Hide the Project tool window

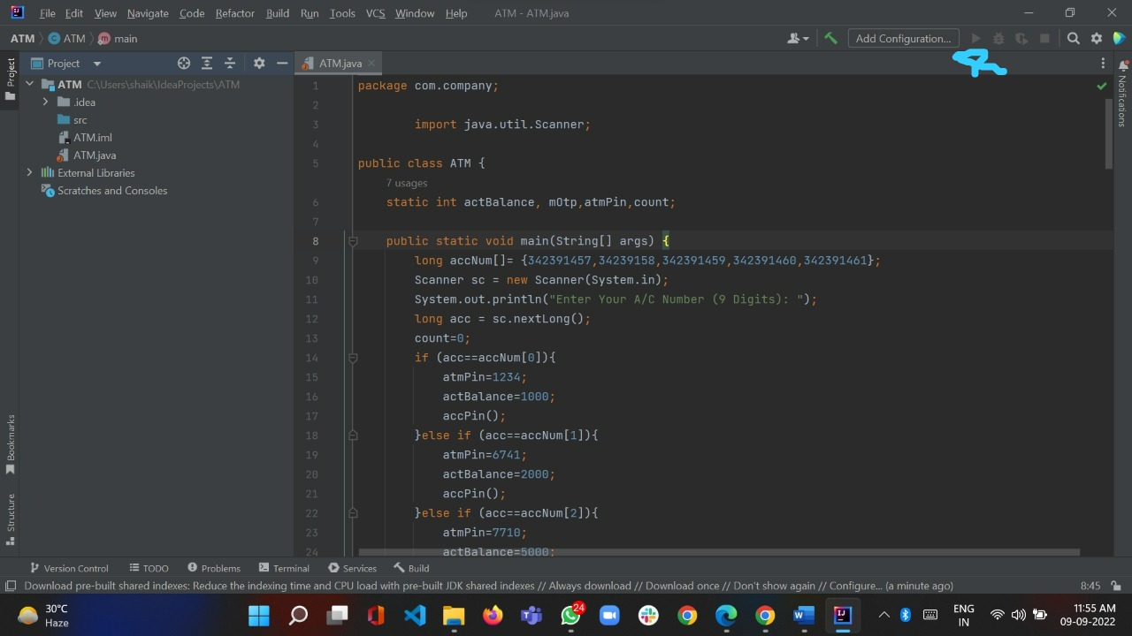282,63
